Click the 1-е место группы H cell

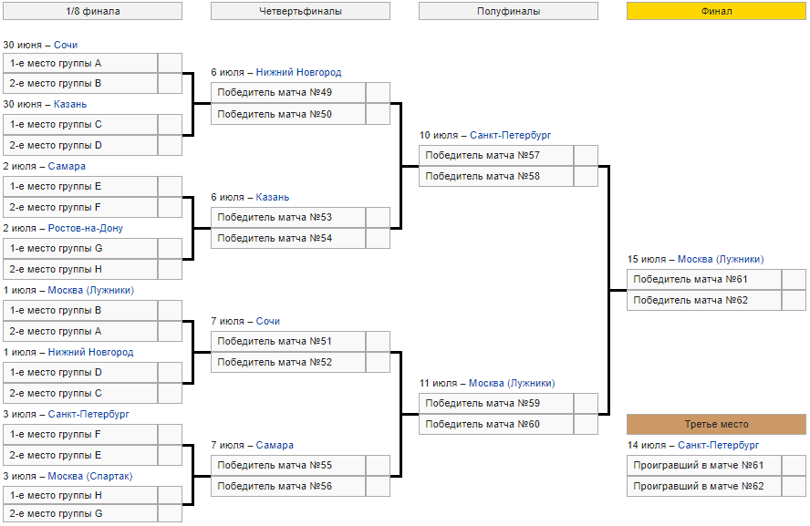(80, 495)
